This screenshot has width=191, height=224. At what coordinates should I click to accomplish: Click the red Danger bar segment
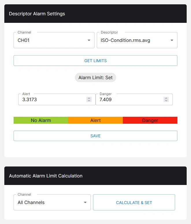coord(150,120)
